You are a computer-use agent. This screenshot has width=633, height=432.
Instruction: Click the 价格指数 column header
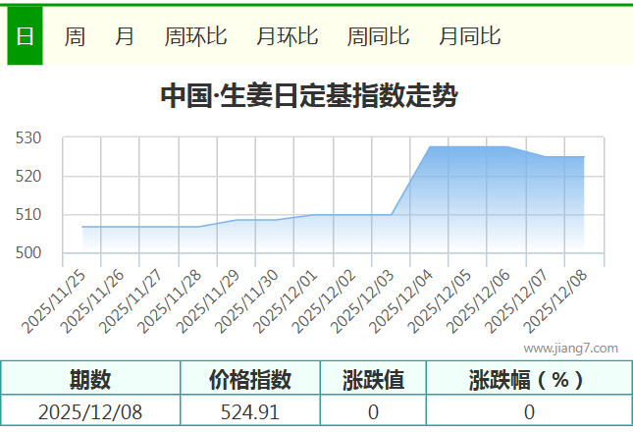(x=250, y=379)
